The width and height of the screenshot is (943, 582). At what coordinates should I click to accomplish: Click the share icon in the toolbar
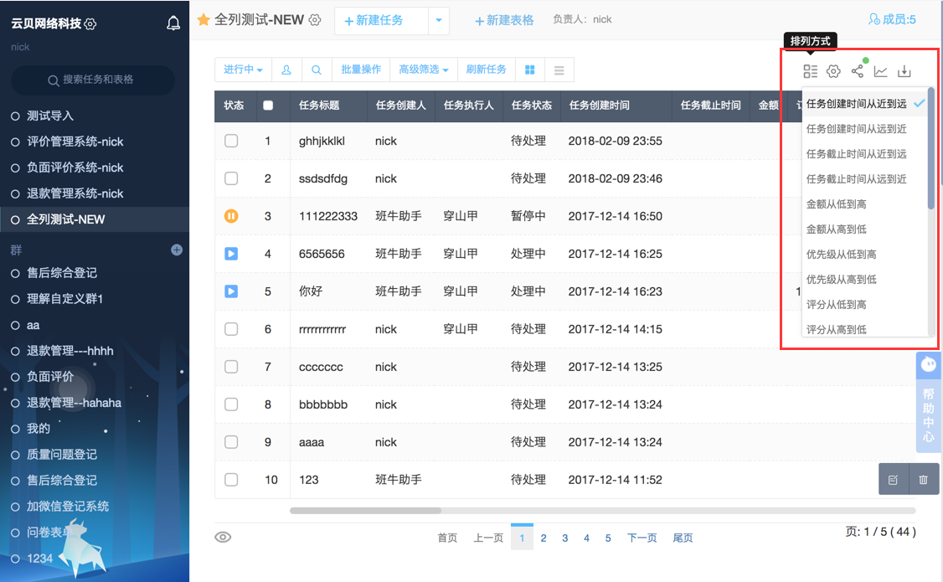[857, 71]
